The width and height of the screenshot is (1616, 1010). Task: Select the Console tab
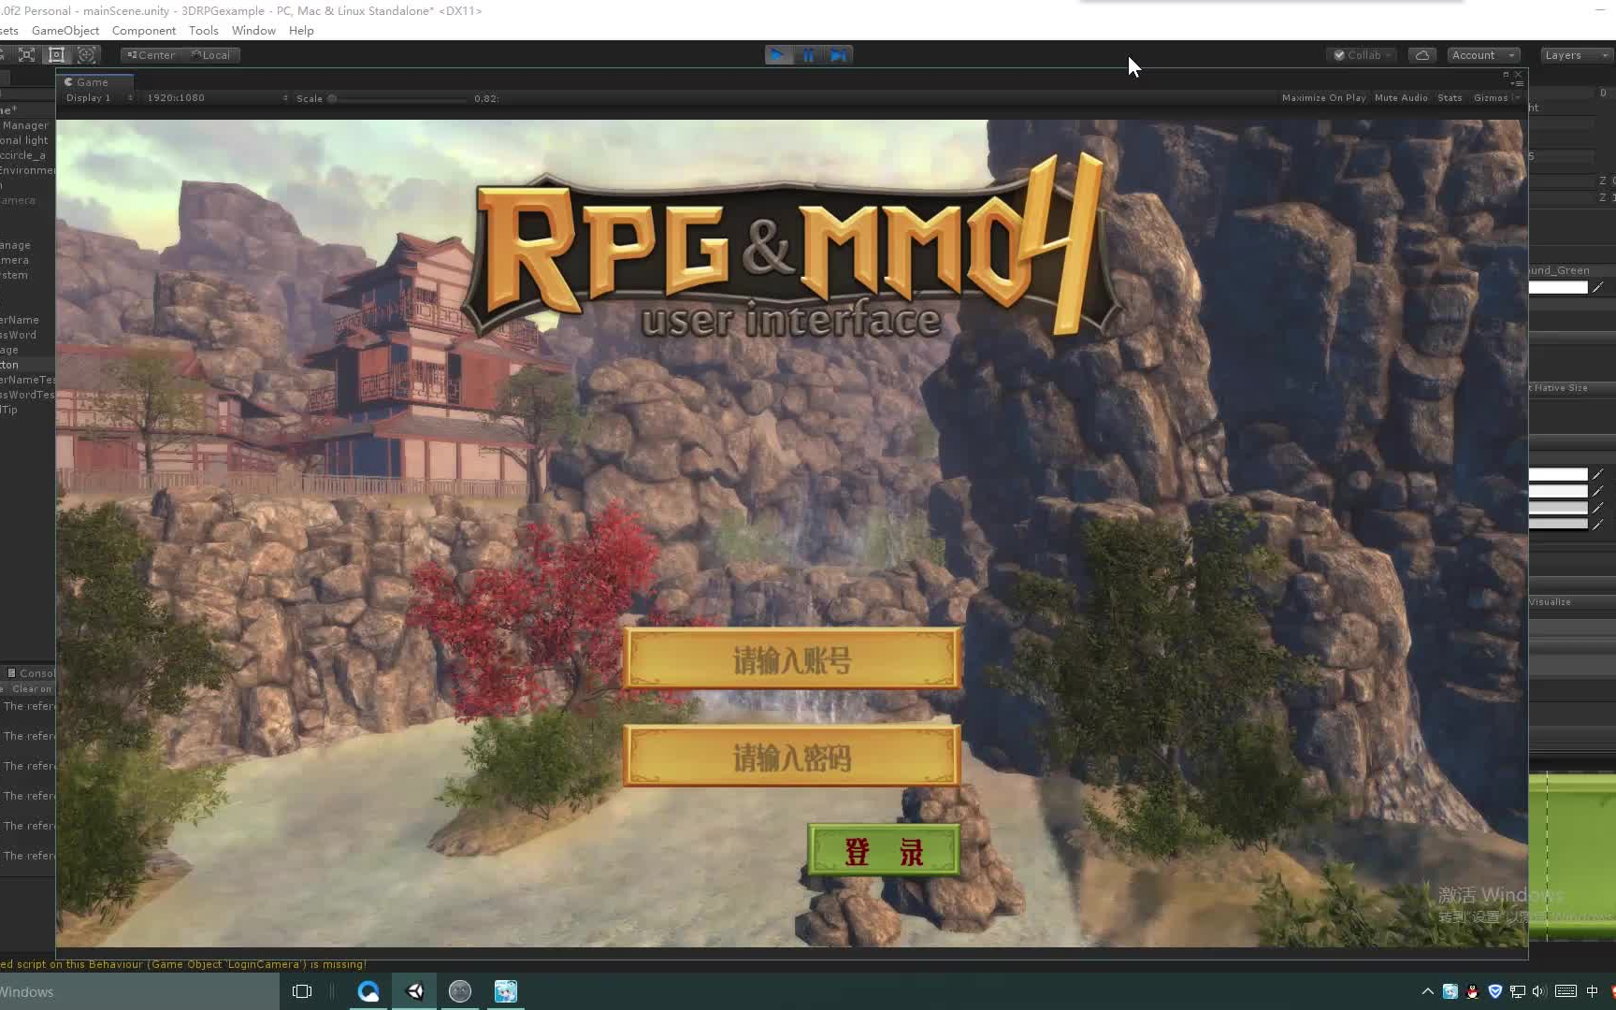30,673
